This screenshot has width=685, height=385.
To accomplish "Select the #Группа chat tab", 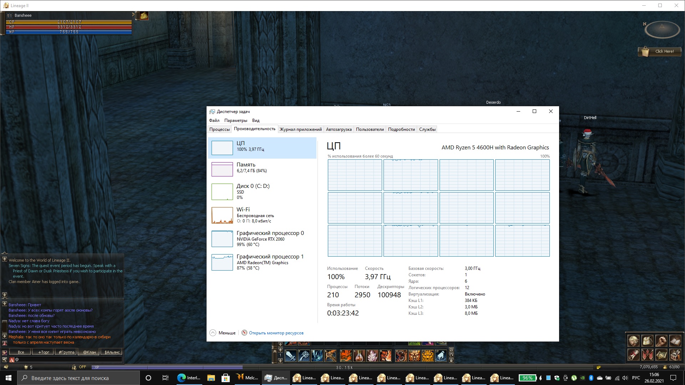I will [x=66, y=352].
